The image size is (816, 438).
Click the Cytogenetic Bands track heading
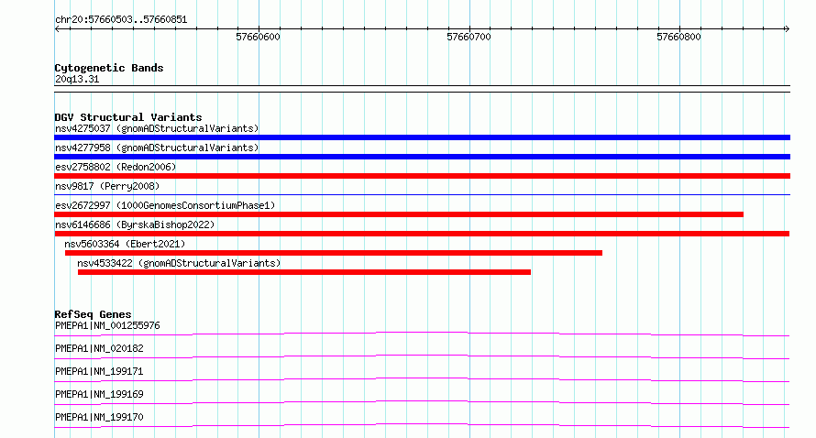109,68
